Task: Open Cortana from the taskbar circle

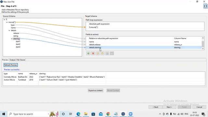Action: pos(63,114)
